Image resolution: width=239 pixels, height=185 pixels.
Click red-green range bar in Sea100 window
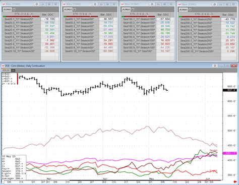click(x=138, y=17)
